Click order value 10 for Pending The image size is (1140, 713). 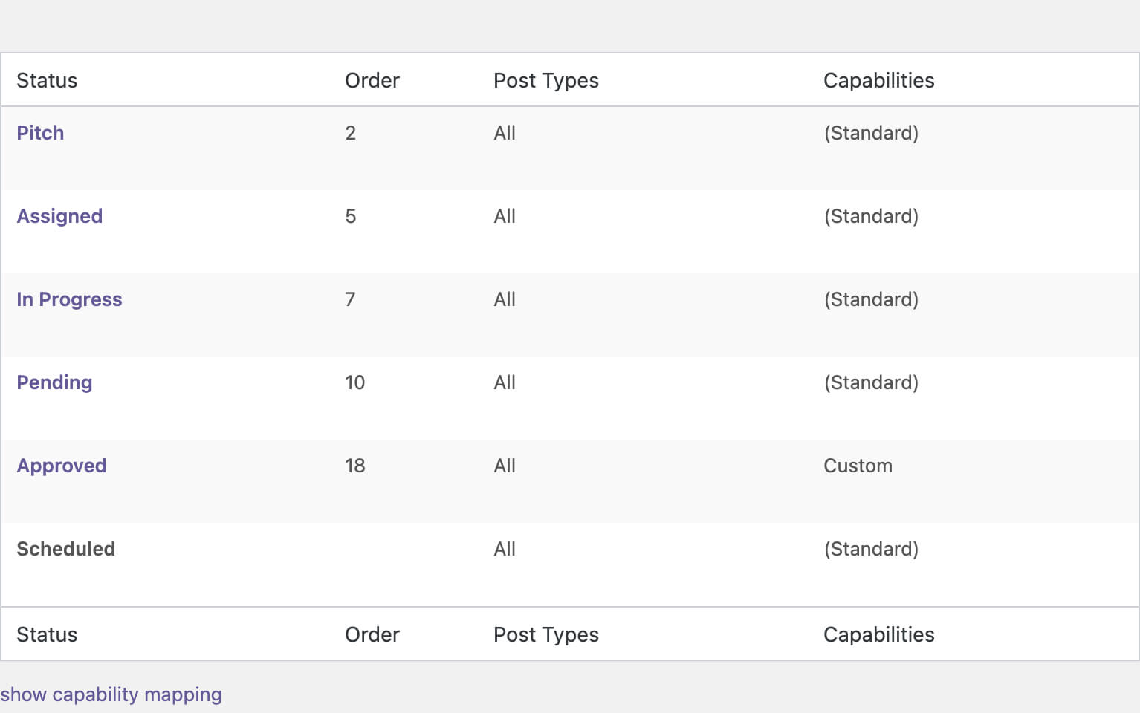(x=354, y=382)
